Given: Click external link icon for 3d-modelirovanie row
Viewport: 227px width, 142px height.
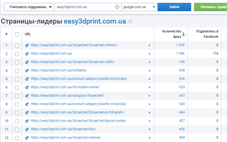Looking at the screenshot, I should pyautogui.click(x=27, y=87).
